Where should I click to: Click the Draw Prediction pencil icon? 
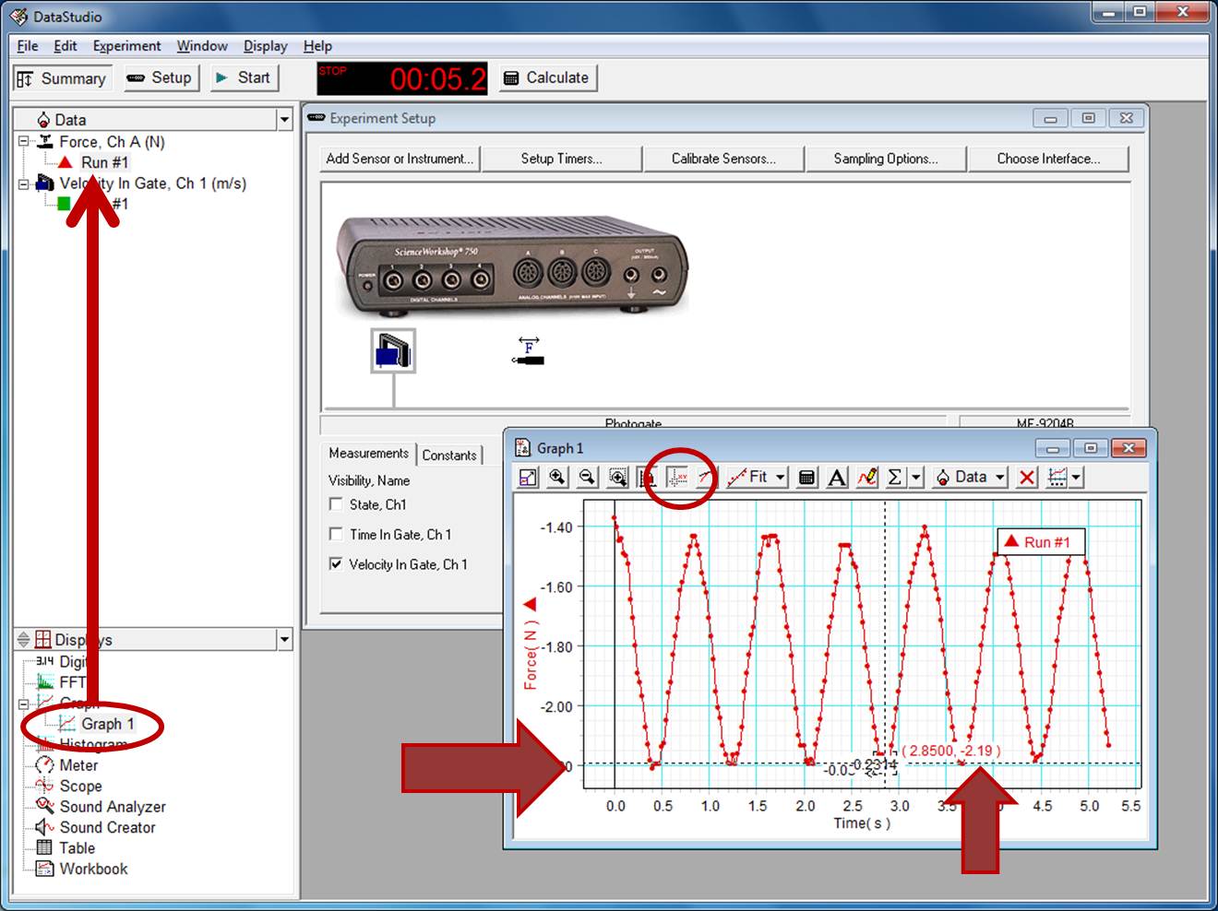coord(866,477)
